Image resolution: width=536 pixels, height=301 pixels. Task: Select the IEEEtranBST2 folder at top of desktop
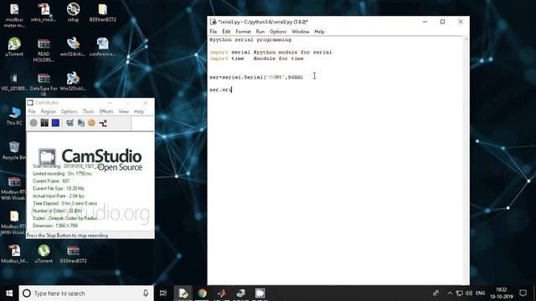(102, 13)
